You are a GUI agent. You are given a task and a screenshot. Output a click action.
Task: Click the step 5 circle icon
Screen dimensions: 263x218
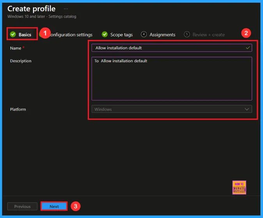[x=187, y=34]
